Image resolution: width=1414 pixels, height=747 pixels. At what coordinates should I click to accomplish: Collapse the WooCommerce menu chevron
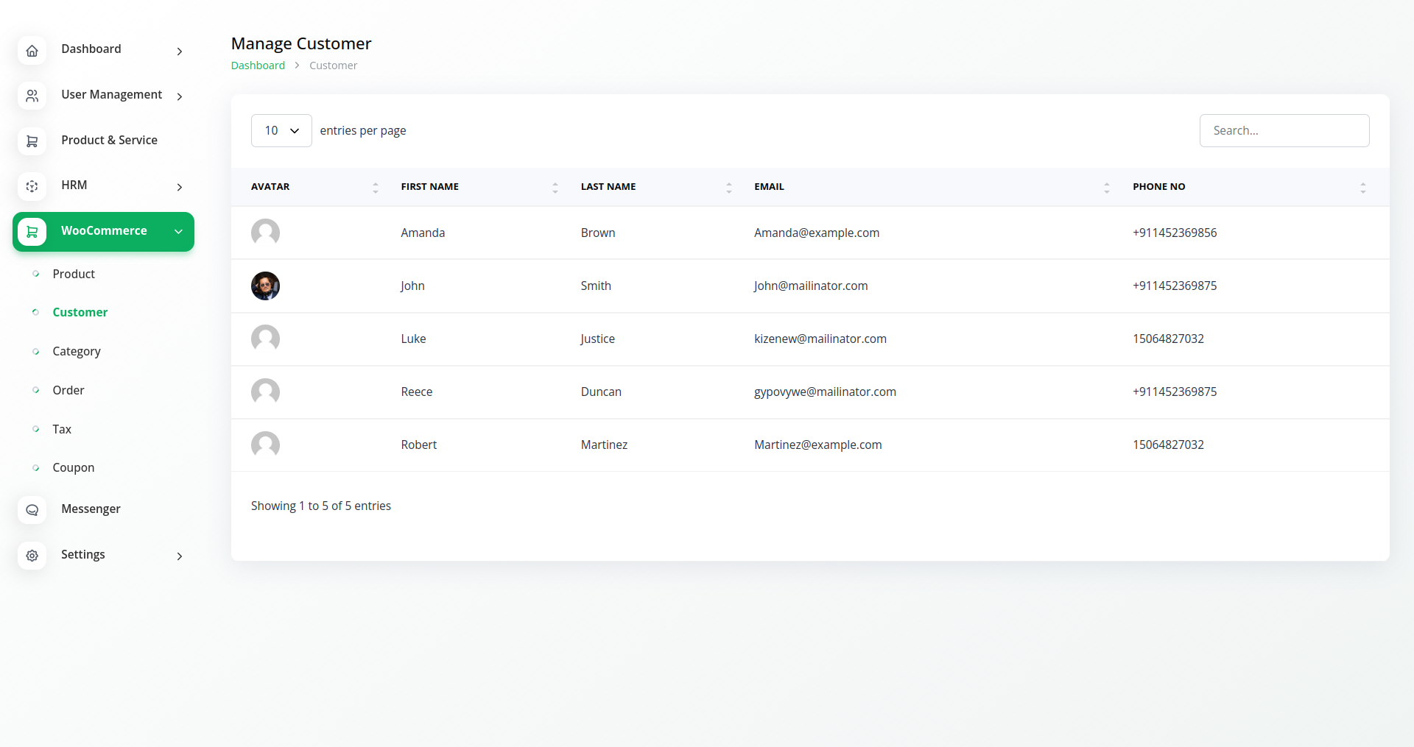tap(178, 232)
